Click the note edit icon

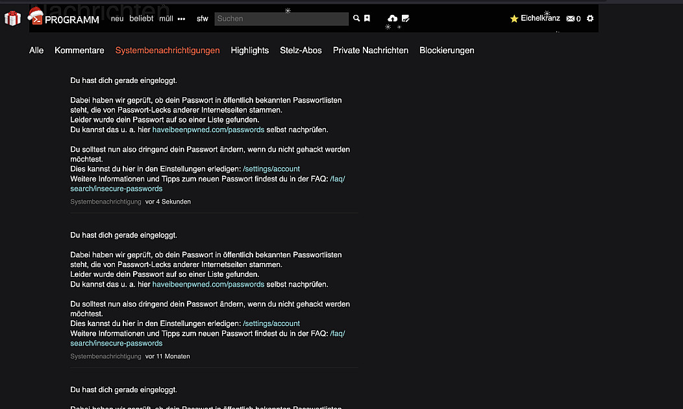[406, 19]
